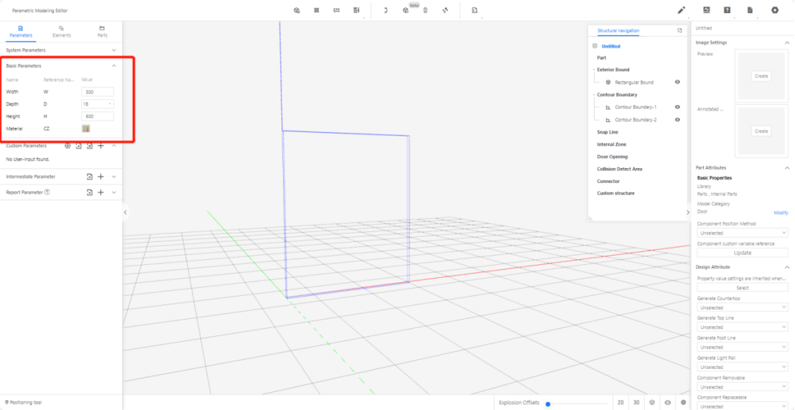The image size is (795, 410).
Task: Add an Intermediate Parameter with plus icon
Action: (x=101, y=177)
